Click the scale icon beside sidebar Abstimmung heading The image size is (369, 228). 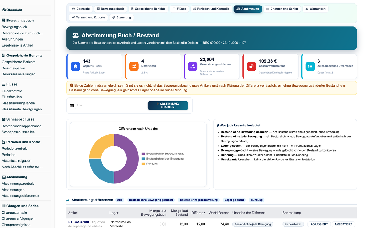pyautogui.click(x=4, y=177)
